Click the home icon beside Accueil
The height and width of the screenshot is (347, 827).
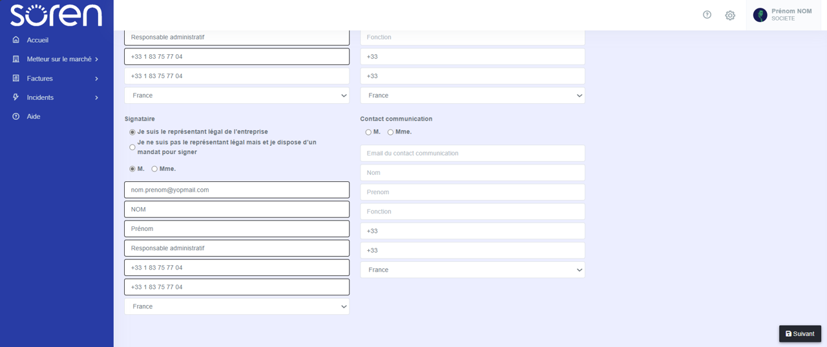(16, 40)
